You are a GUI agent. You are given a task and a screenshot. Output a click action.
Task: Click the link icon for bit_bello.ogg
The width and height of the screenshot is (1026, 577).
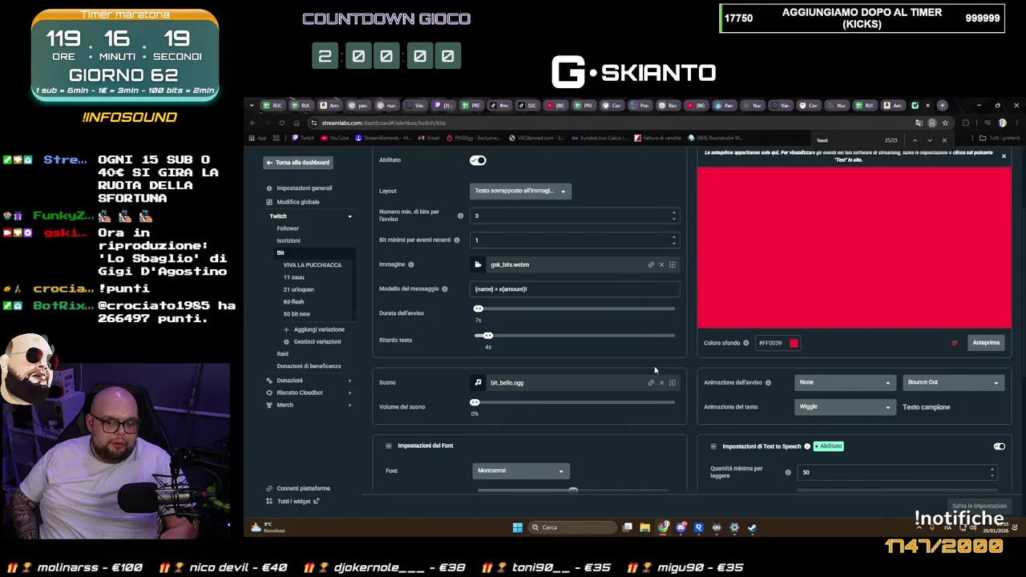pyautogui.click(x=651, y=382)
